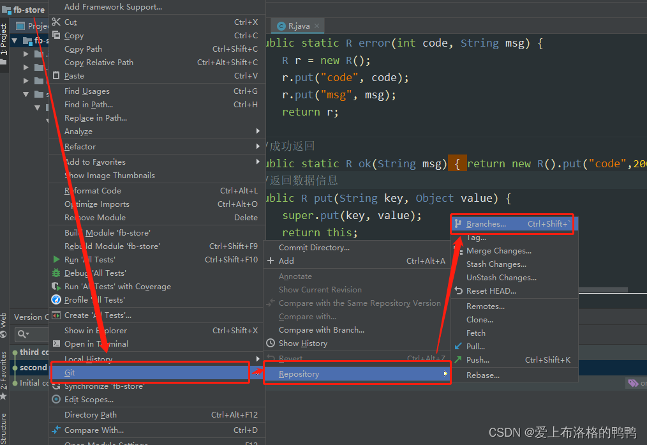Expand the Local History submenu arrow
647x445 pixels.
258,359
